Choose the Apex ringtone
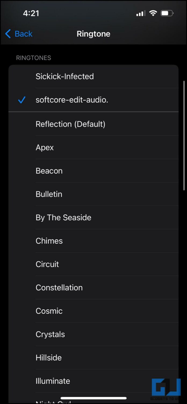Screen dimensions: 187x404 [45, 147]
